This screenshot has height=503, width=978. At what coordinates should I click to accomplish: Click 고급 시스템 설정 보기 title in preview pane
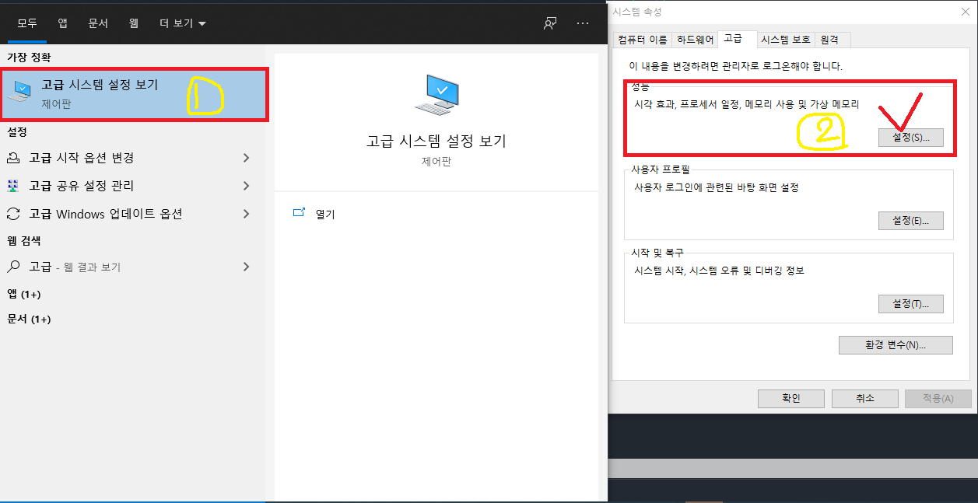tap(436, 141)
